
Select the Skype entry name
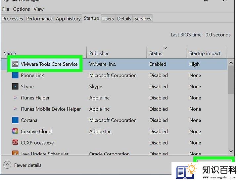pyautogui.click(x=27, y=87)
